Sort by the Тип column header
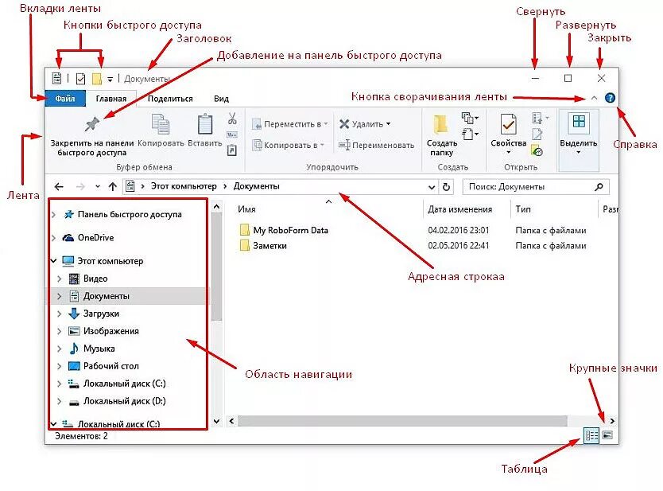This screenshot has width=663, height=491. pyautogui.click(x=523, y=209)
